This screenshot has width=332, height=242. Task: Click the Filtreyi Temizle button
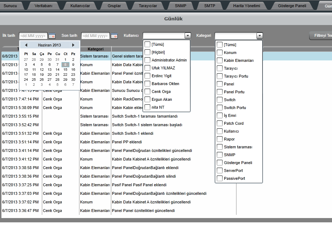321,36
